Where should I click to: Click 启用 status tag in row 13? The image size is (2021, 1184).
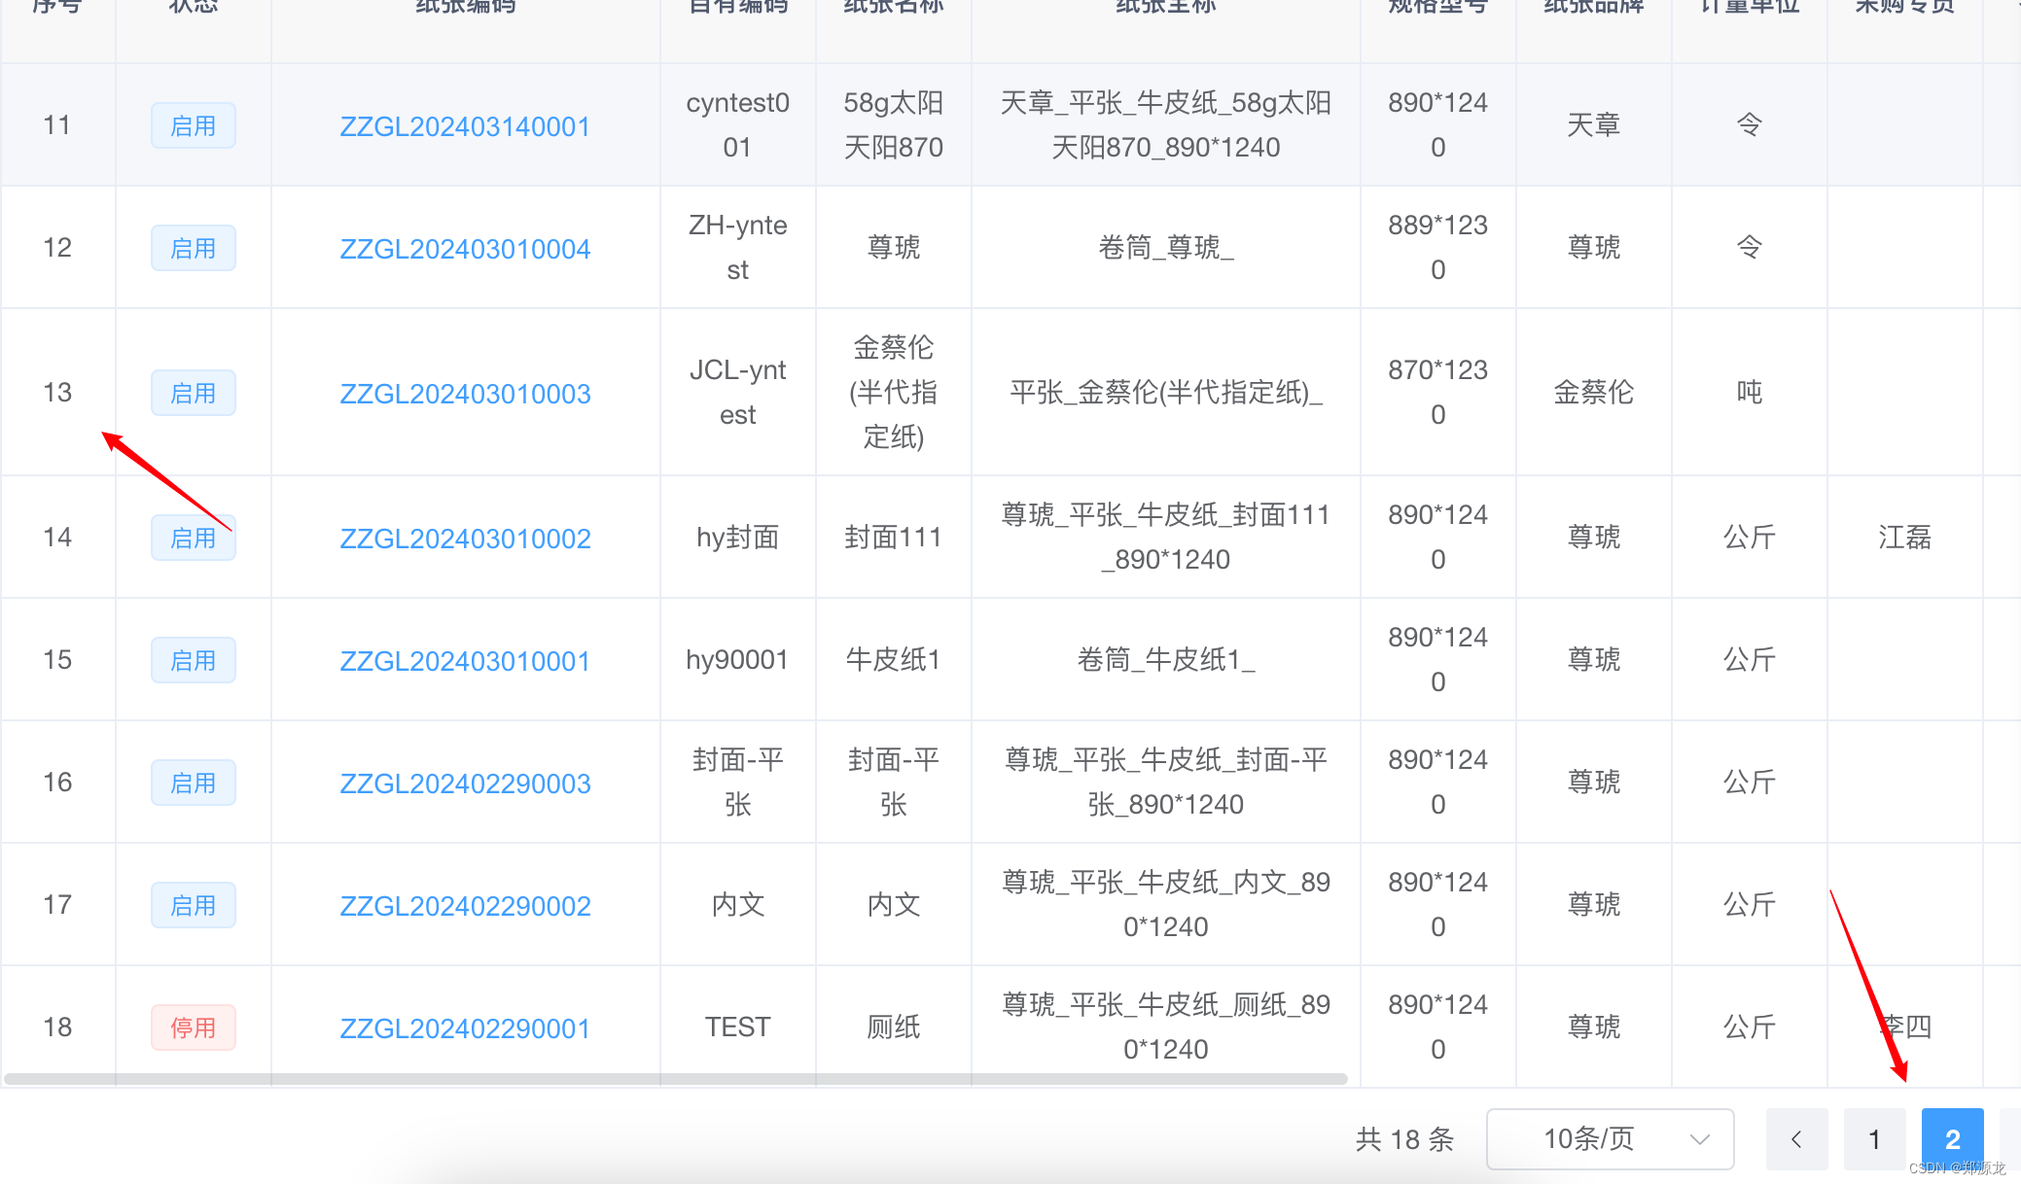pos(194,394)
